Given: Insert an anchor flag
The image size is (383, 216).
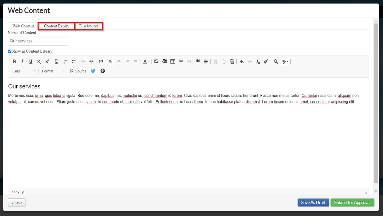Looking at the screenshot, I should [x=198, y=62].
